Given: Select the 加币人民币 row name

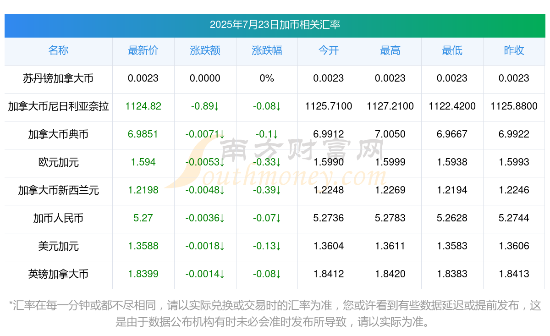Looking at the screenshot, I should coord(58,218).
